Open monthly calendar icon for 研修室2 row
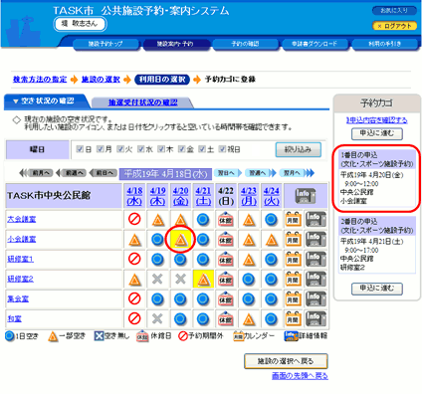Viewport: 422px width, 394px height. click(x=293, y=280)
